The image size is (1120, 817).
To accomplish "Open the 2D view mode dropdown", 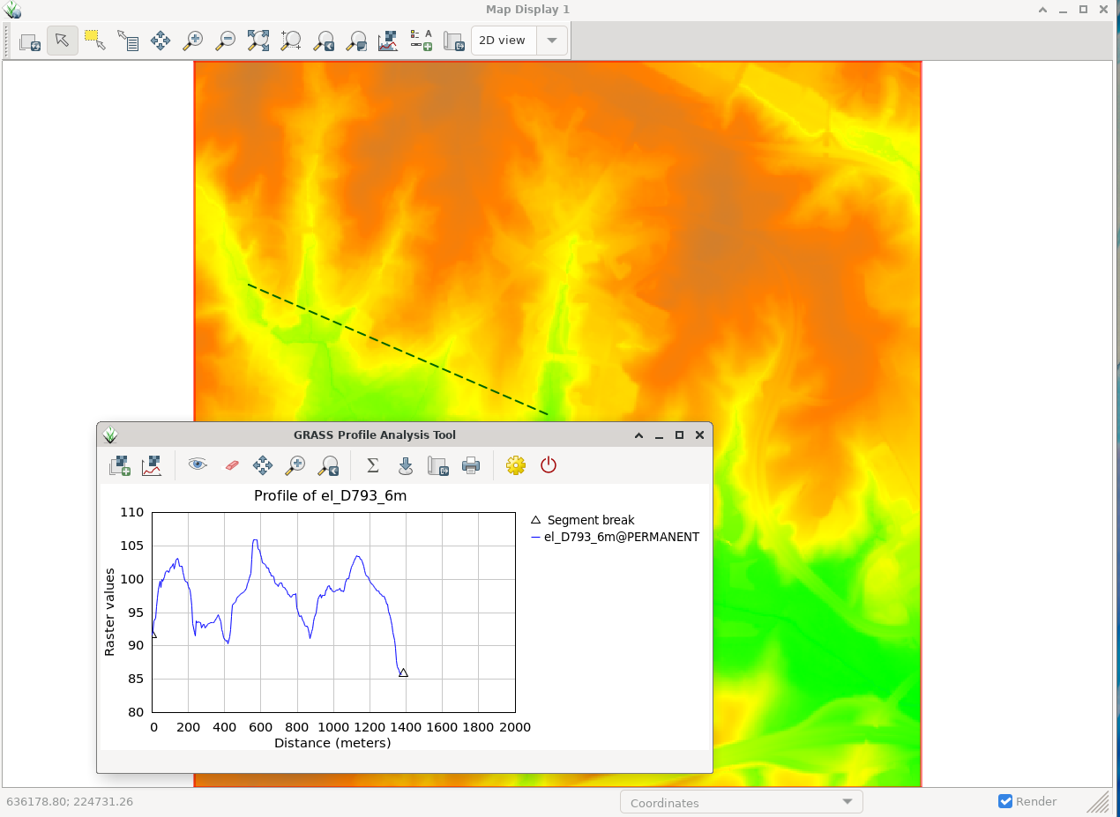I will point(552,41).
